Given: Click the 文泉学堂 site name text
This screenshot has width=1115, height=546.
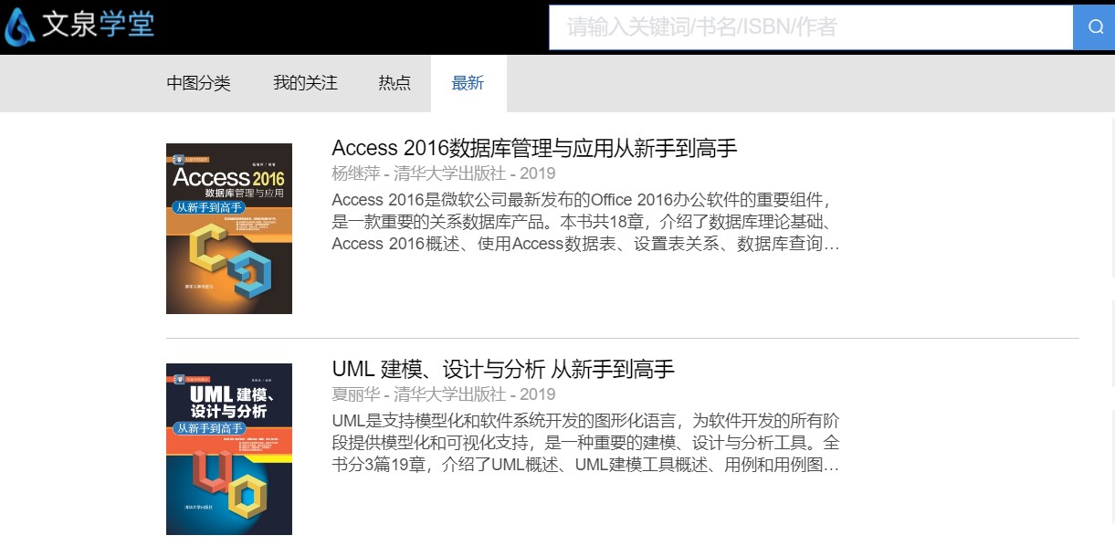Looking at the screenshot, I should pyautogui.click(x=98, y=26).
